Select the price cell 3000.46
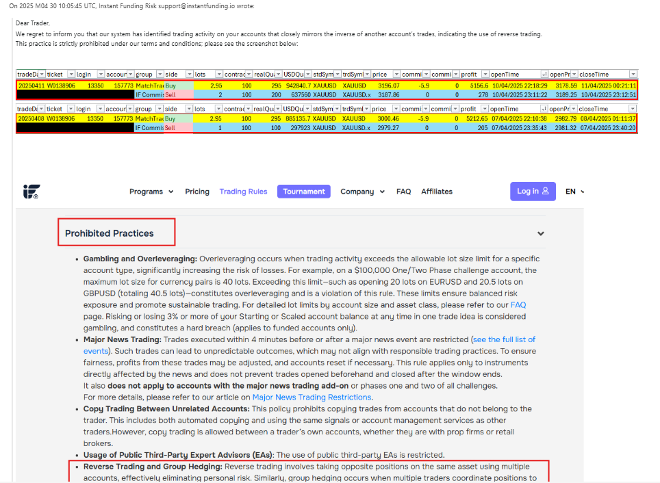Image resolution: width=660 pixels, height=483 pixels. tap(385, 119)
